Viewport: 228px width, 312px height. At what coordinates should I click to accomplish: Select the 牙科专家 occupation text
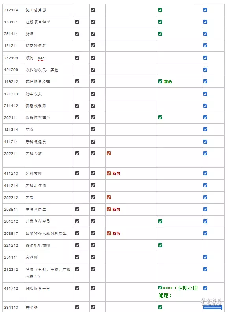tap(34, 153)
